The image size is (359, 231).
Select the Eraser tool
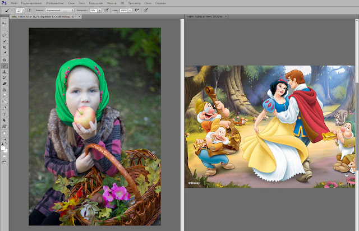pos(4,84)
